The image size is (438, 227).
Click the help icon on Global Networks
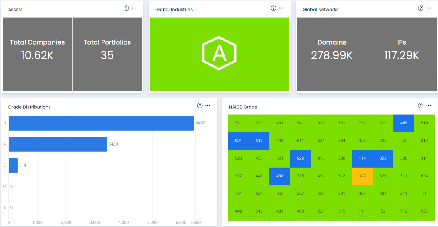pos(421,8)
